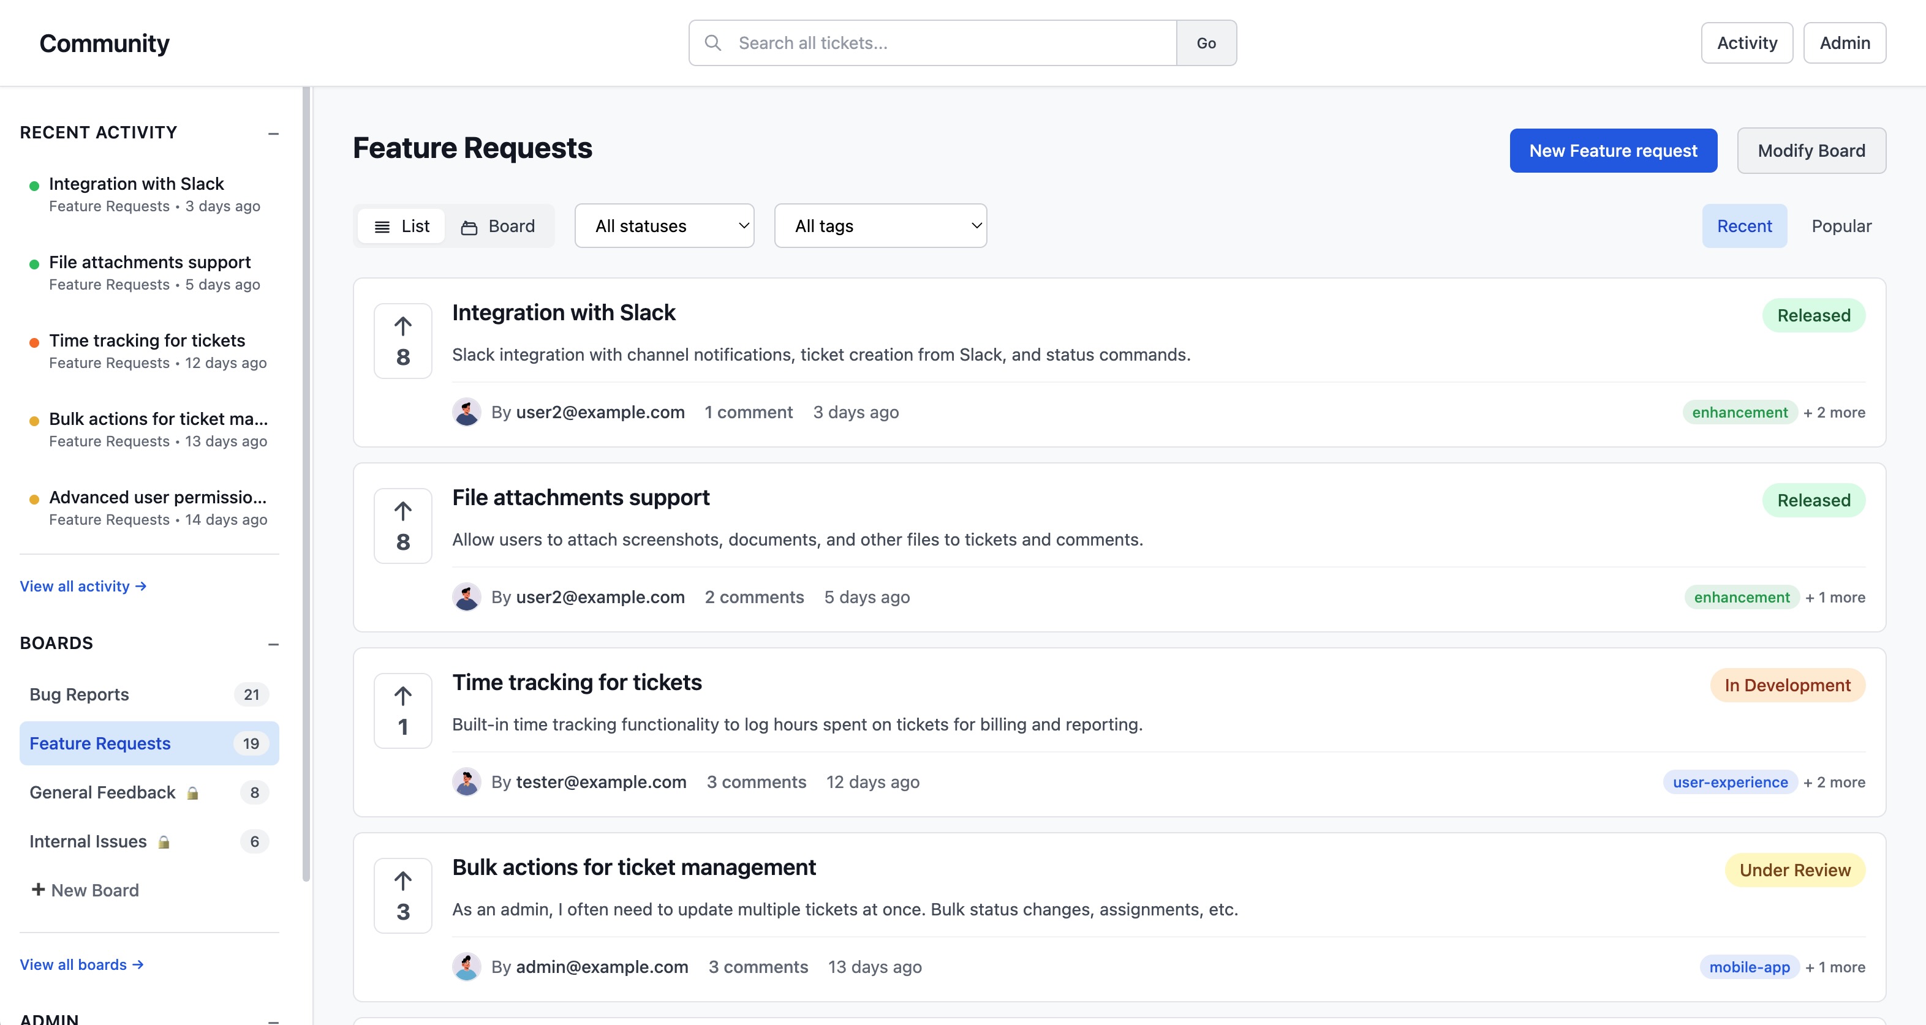Click user2 avatar on Slack ticket

pyautogui.click(x=467, y=411)
